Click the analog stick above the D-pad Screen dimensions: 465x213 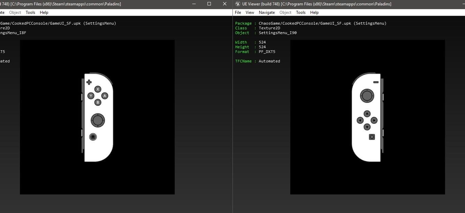point(367,96)
